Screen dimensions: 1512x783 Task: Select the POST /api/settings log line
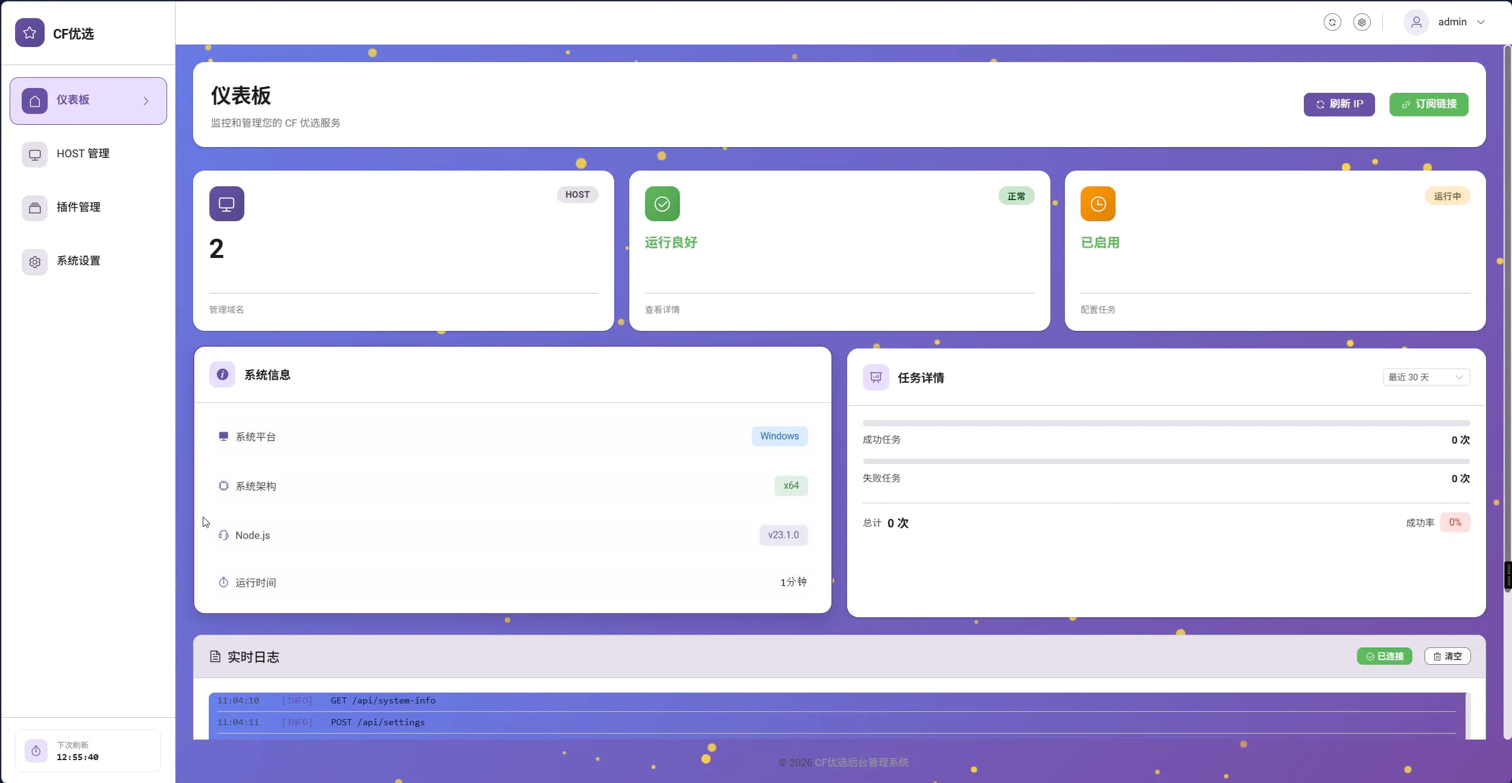tap(836, 723)
